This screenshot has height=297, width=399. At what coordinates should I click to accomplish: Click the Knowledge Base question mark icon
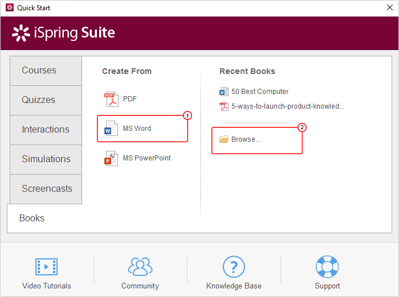pos(234,267)
